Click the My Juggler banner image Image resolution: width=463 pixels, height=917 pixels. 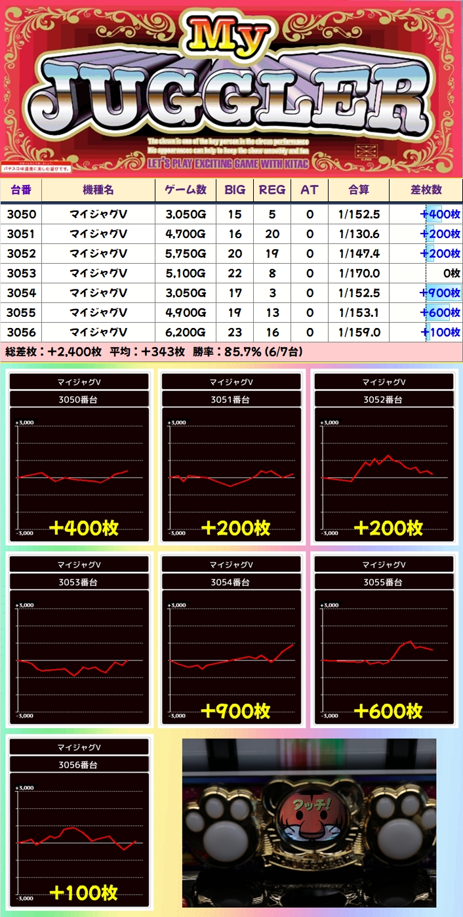click(x=231, y=89)
